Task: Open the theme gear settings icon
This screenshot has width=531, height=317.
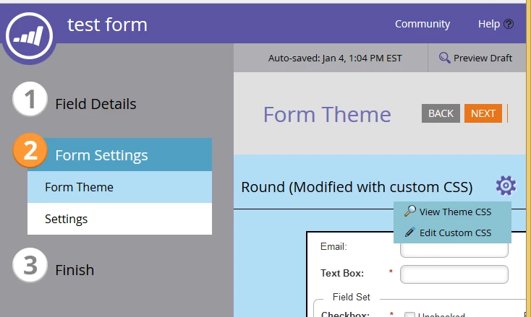Action: 506,186
